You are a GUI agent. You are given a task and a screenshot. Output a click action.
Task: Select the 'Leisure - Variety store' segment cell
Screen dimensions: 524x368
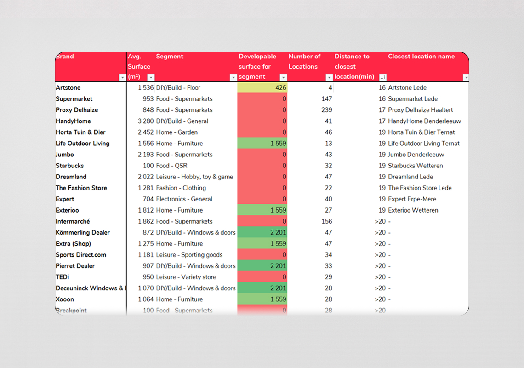186,277
